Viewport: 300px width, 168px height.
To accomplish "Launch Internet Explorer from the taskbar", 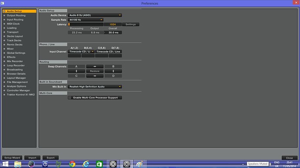I will click(x=86, y=164).
